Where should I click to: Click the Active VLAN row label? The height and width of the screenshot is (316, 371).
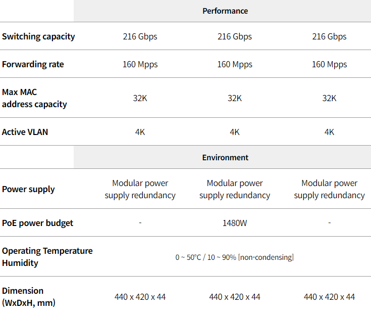(25, 132)
